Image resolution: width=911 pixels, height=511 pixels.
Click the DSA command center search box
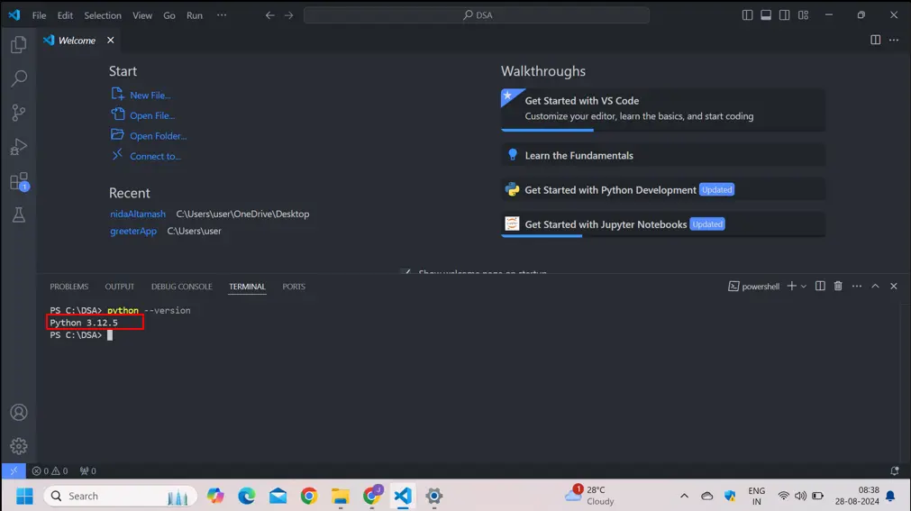click(x=477, y=15)
